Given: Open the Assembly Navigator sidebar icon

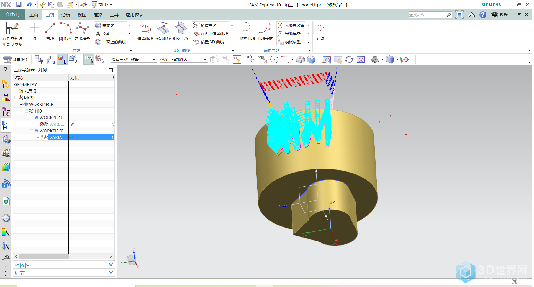Looking at the screenshot, I should click(6, 84).
